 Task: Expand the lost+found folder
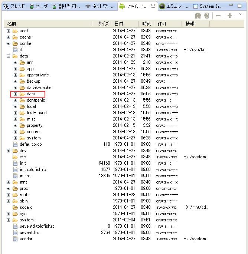[16, 113]
